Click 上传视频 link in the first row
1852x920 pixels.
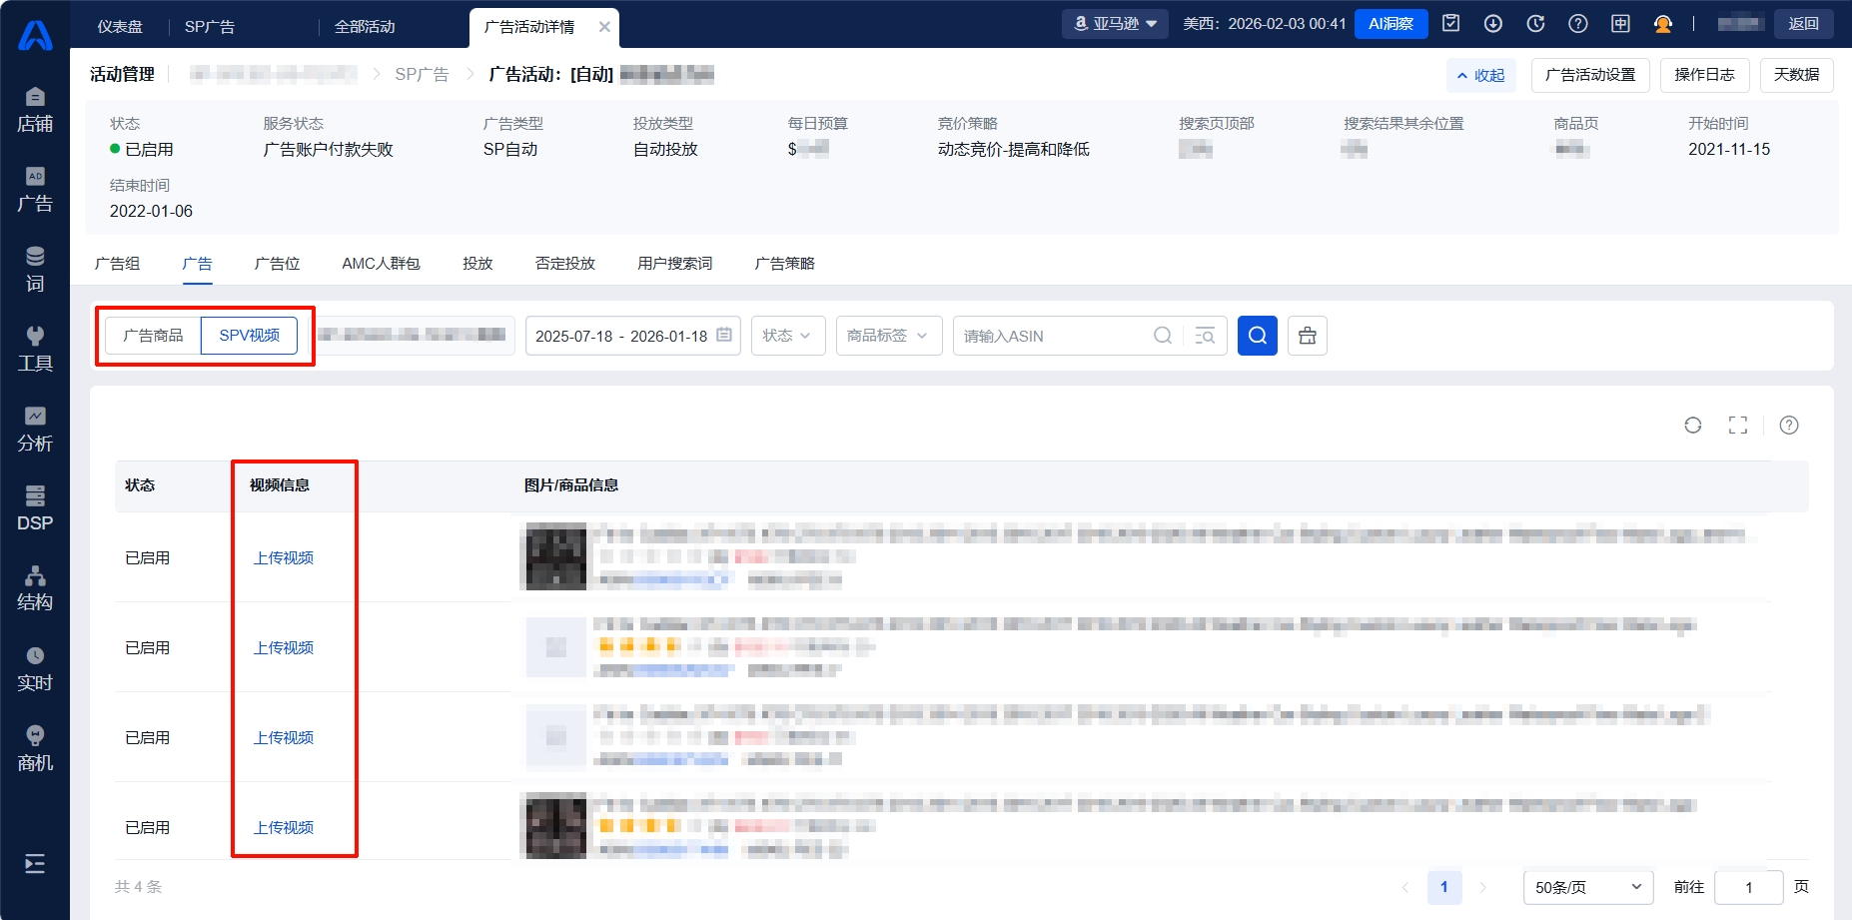click(x=284, y=558)
